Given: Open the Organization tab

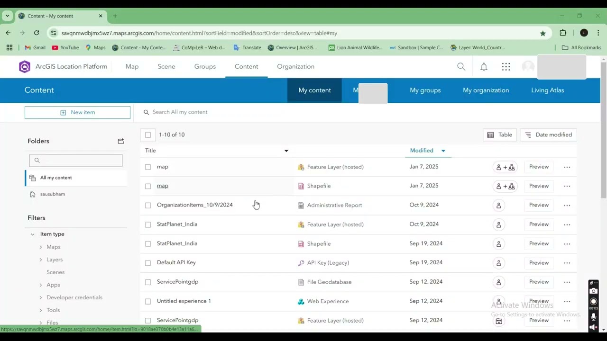Looking at the screenshot, I should (295, 67).
